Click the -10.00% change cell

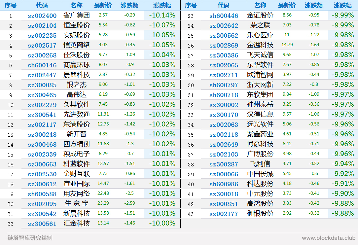tap(162, 223)
